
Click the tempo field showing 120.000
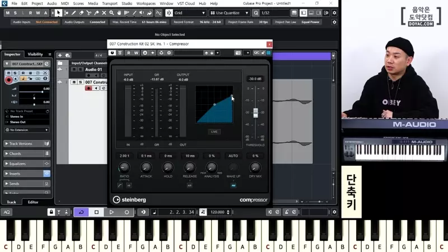pyautogui.click(x=218, y=212)
